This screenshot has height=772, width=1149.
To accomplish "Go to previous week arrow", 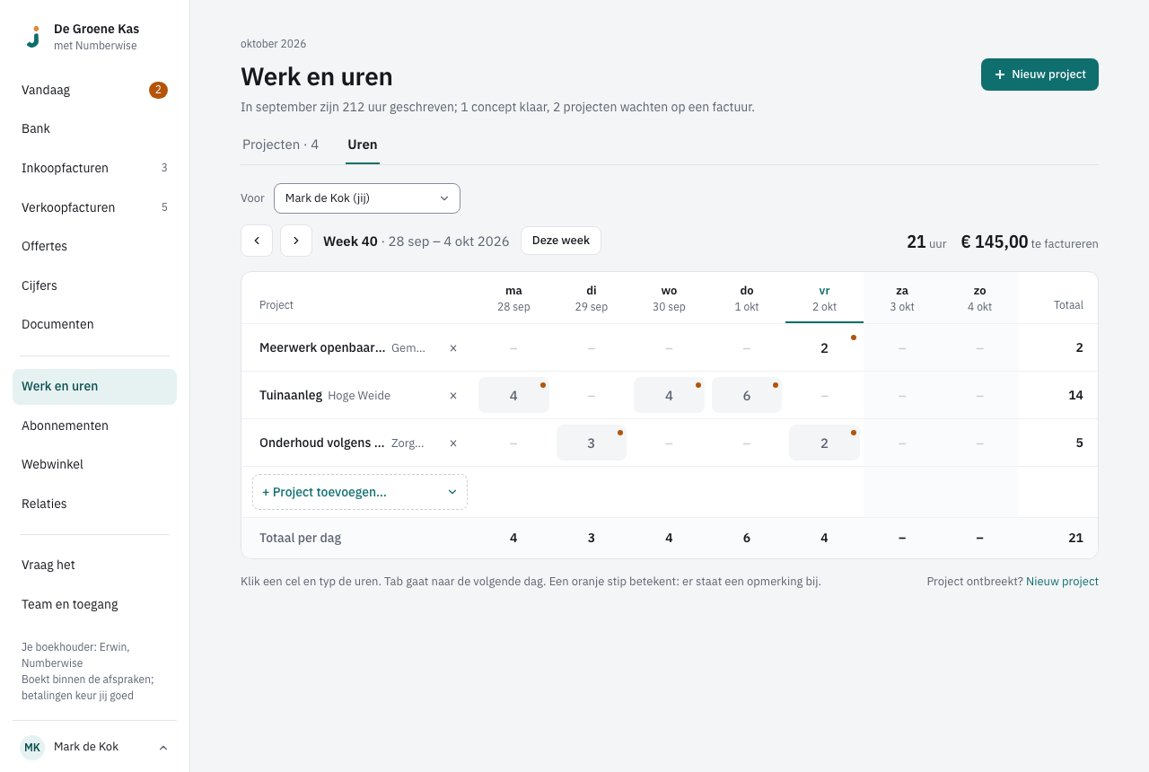I will (x=257, y=241).
